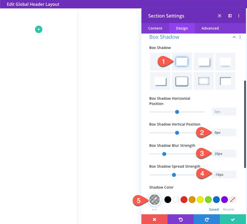Screen dimensions: 247x224
Task: Redo with the blue arrow icon
Action: 207,219
